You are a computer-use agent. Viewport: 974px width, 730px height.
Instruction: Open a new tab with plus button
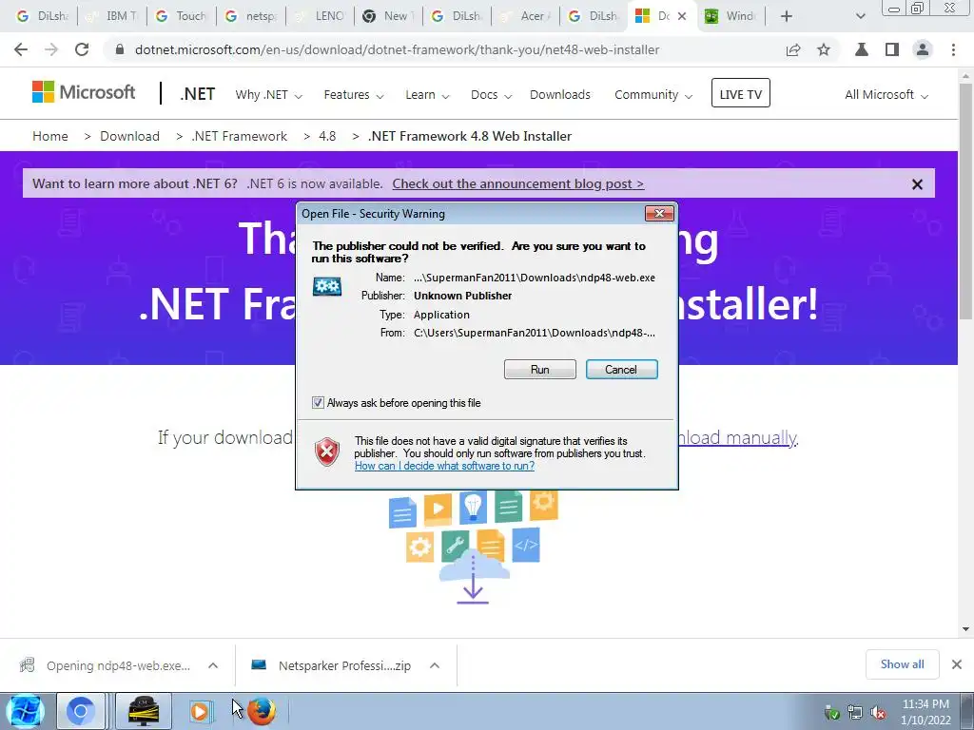pyautogui.click(x=787, y=16)
